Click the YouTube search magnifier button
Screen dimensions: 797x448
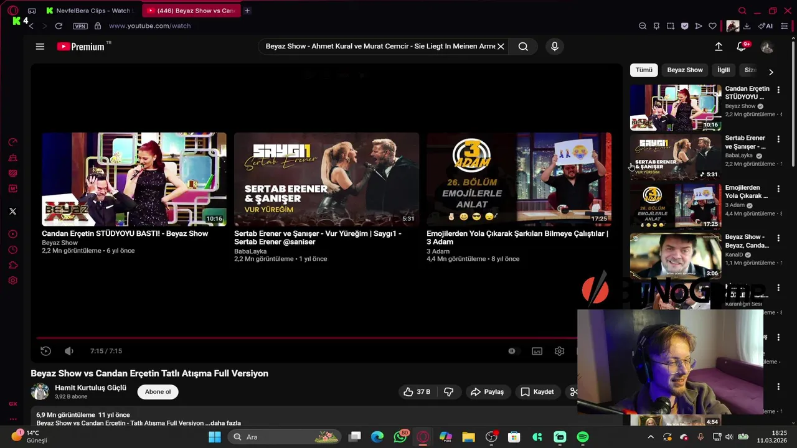pos(523,46)
